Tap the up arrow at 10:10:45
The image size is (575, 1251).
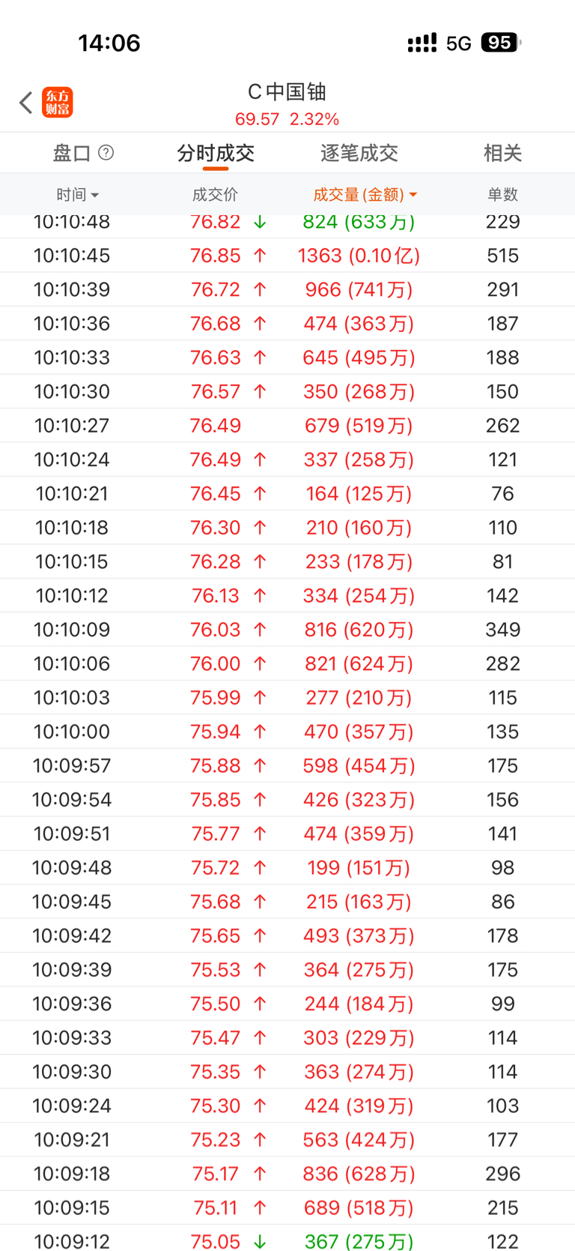[260, 256]
